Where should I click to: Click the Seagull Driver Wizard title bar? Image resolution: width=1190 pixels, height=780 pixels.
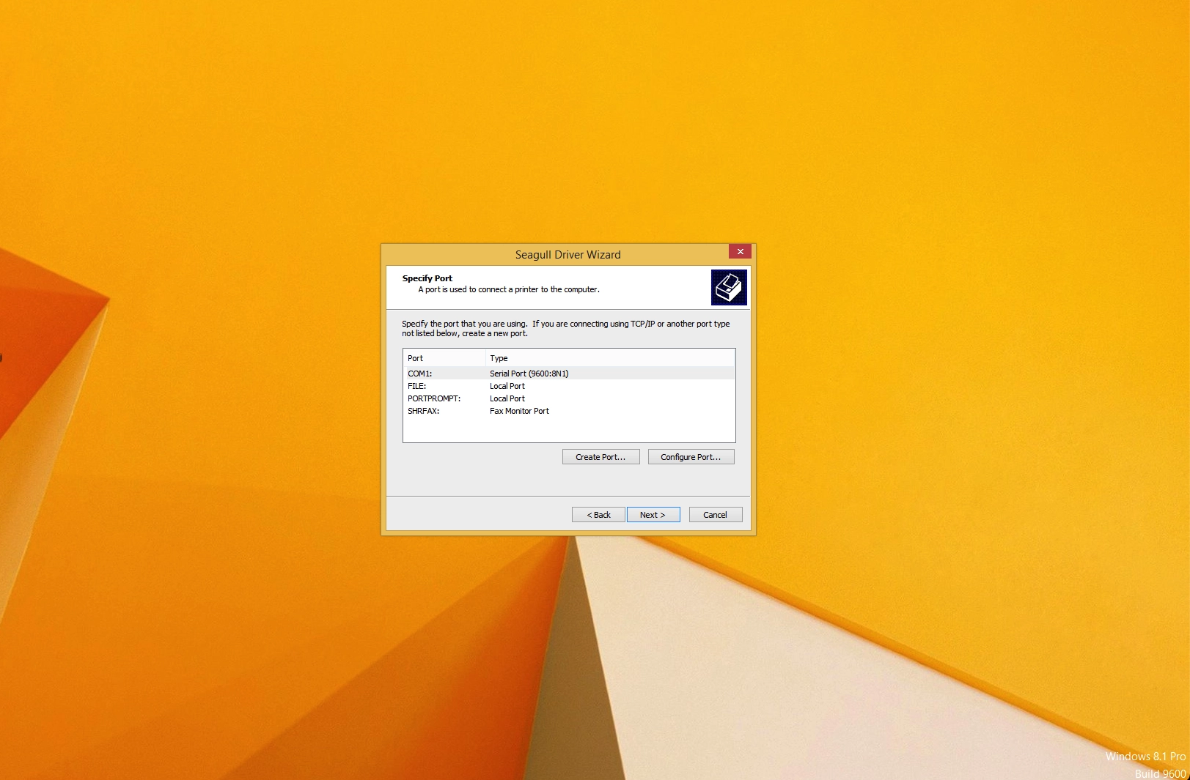[568, 254]
